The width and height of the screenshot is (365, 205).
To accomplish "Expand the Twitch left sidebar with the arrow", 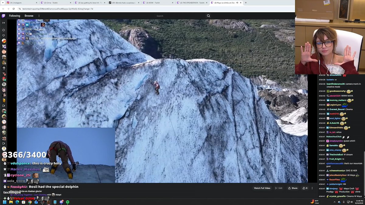I will (3, 23).
